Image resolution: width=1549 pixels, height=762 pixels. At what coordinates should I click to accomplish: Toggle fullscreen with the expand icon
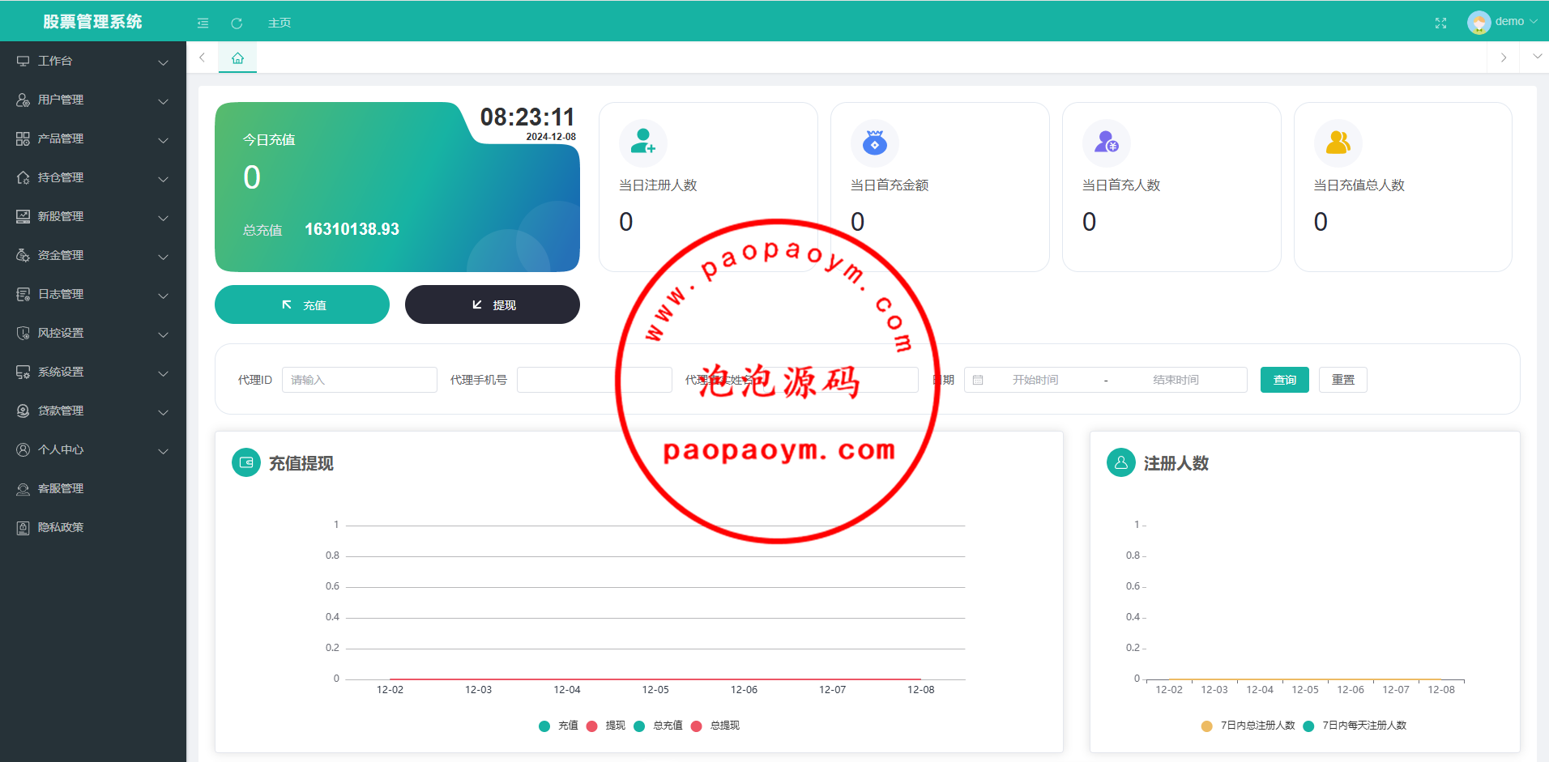pos(1440,23)
